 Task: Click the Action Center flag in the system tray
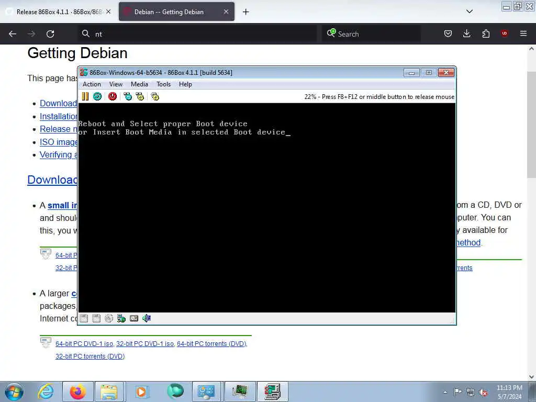click(457, 392)
